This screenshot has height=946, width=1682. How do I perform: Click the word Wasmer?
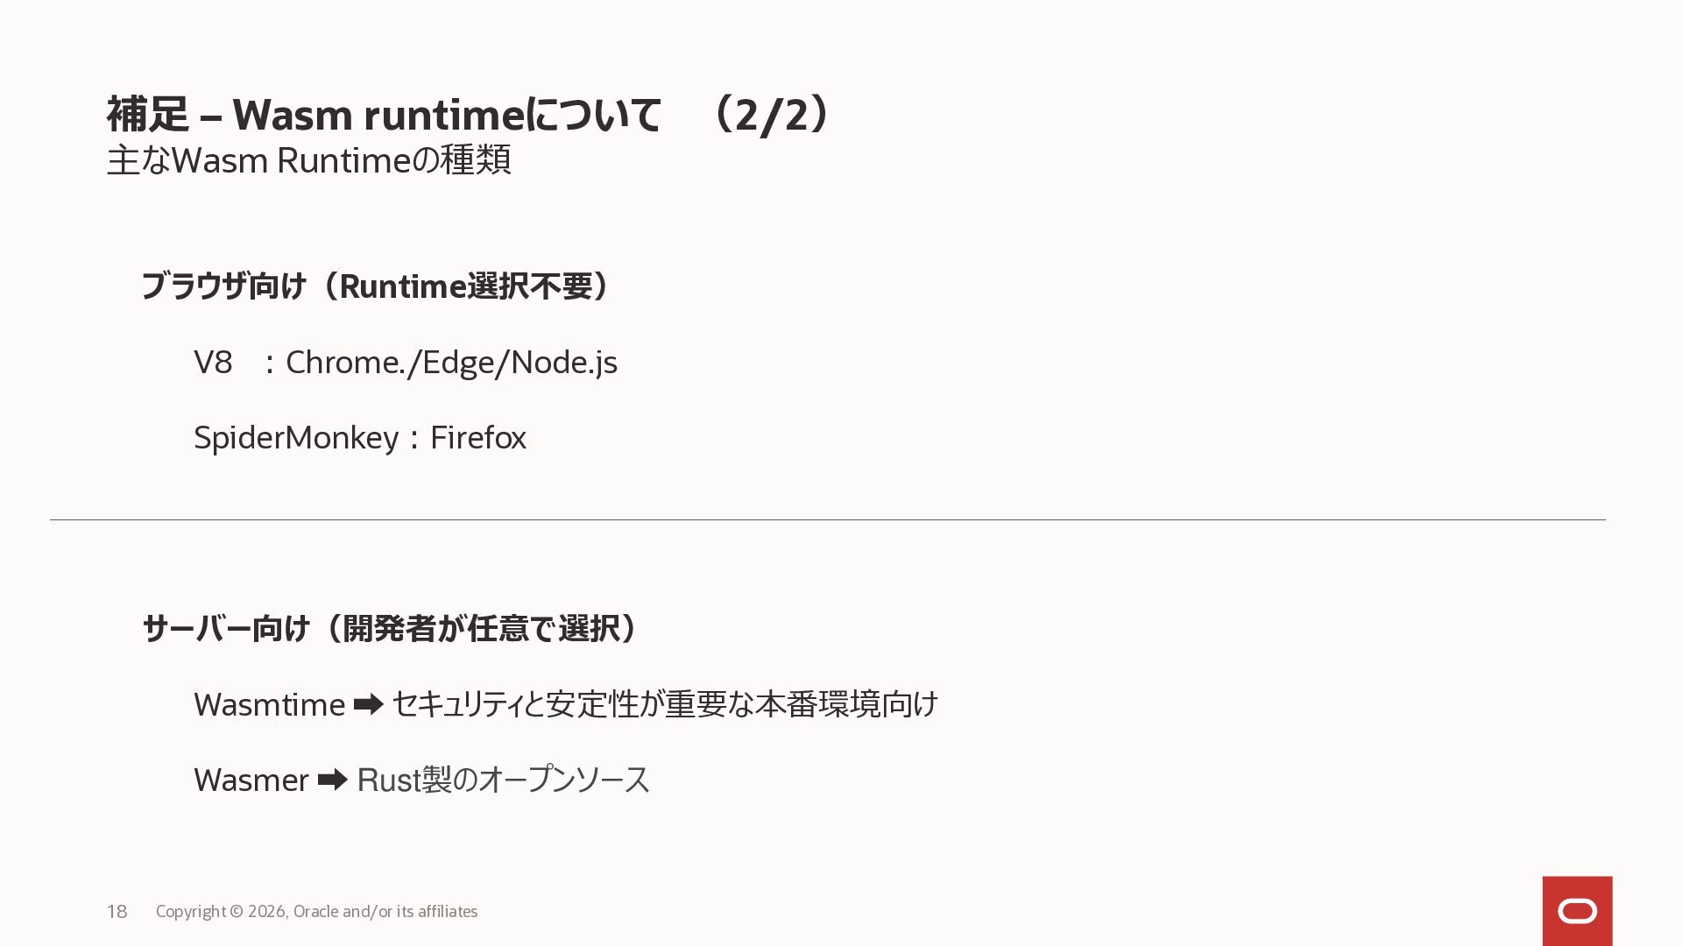pyautogui.click(x=251, y=780)
